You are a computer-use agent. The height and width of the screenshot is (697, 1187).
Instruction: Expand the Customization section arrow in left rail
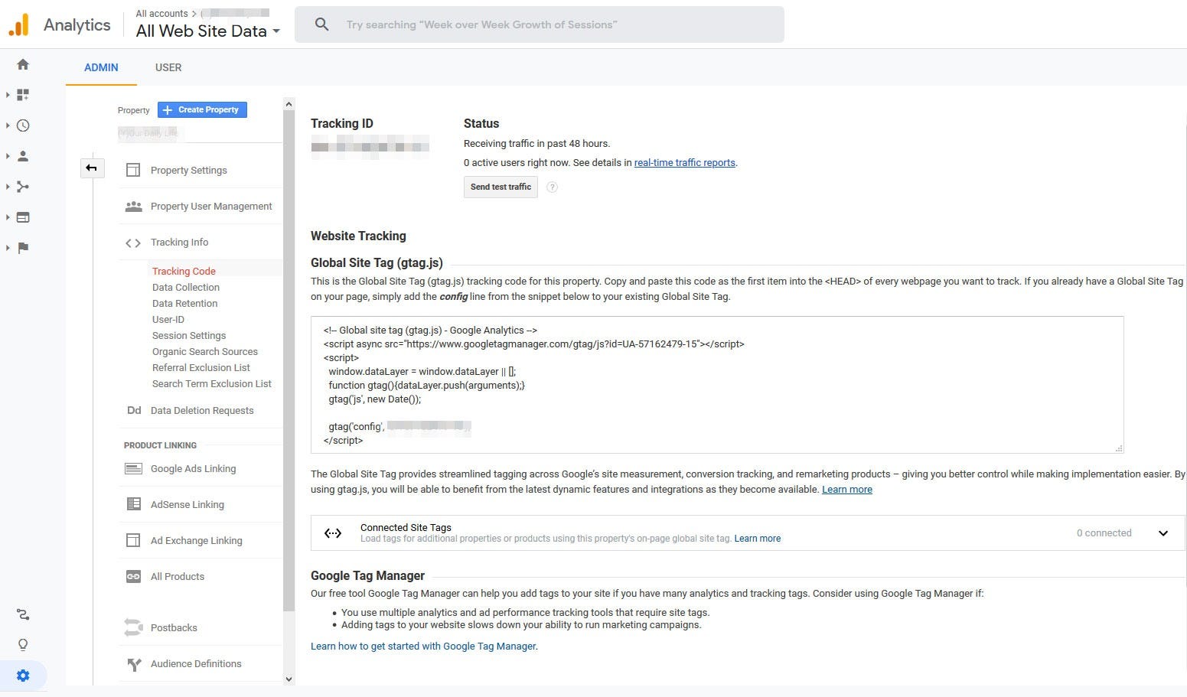point(8,95)
